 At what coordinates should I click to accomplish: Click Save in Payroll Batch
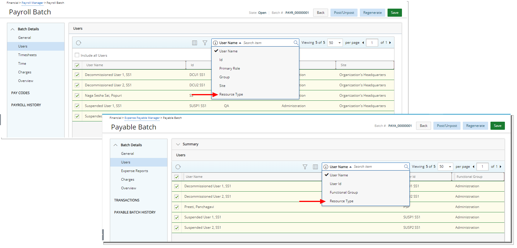[394, 13]
